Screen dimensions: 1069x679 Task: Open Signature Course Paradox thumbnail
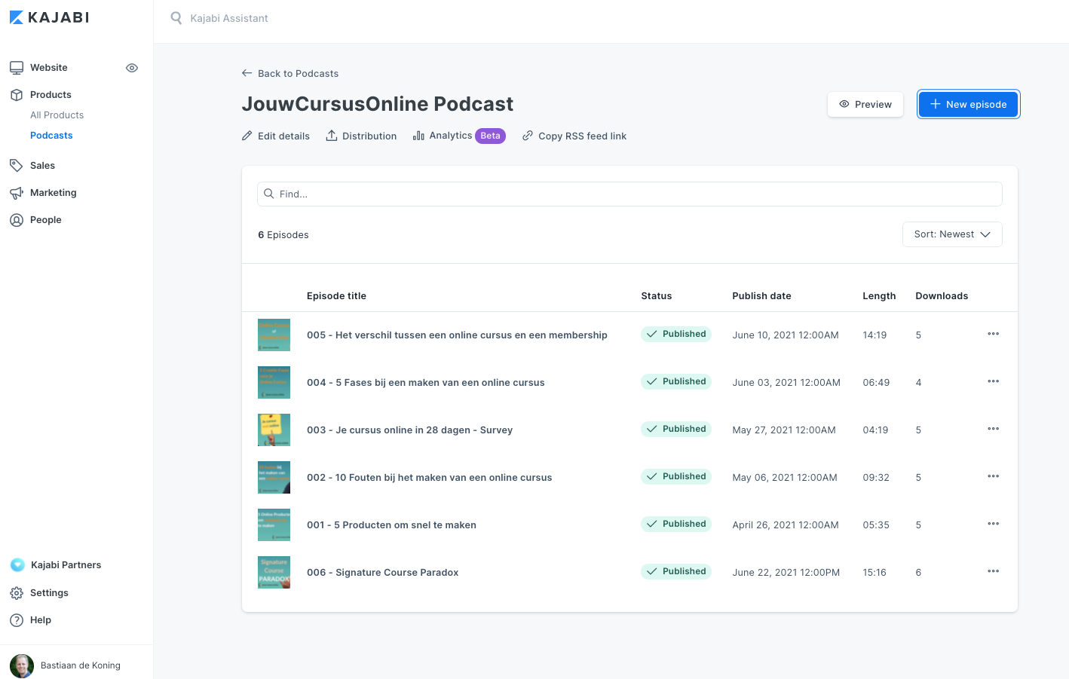coord(274,572)
